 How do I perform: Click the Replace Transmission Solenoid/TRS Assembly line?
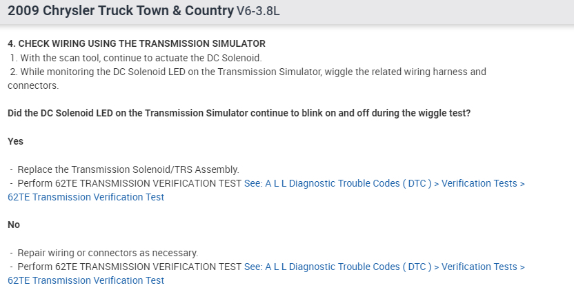pos(128,169)
